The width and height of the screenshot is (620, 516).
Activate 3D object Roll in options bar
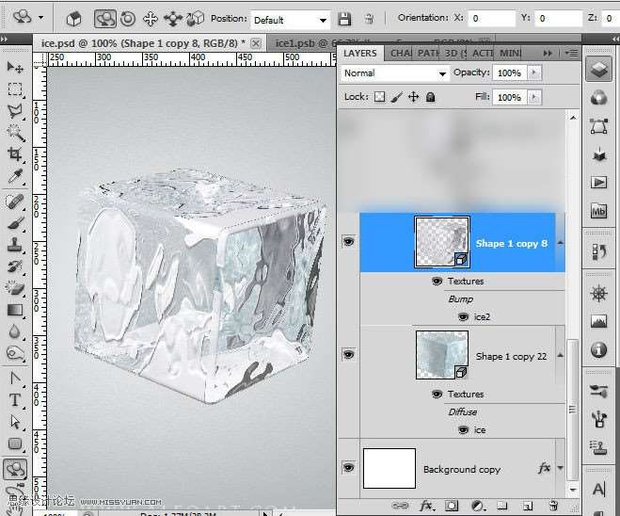click(128, 19)
